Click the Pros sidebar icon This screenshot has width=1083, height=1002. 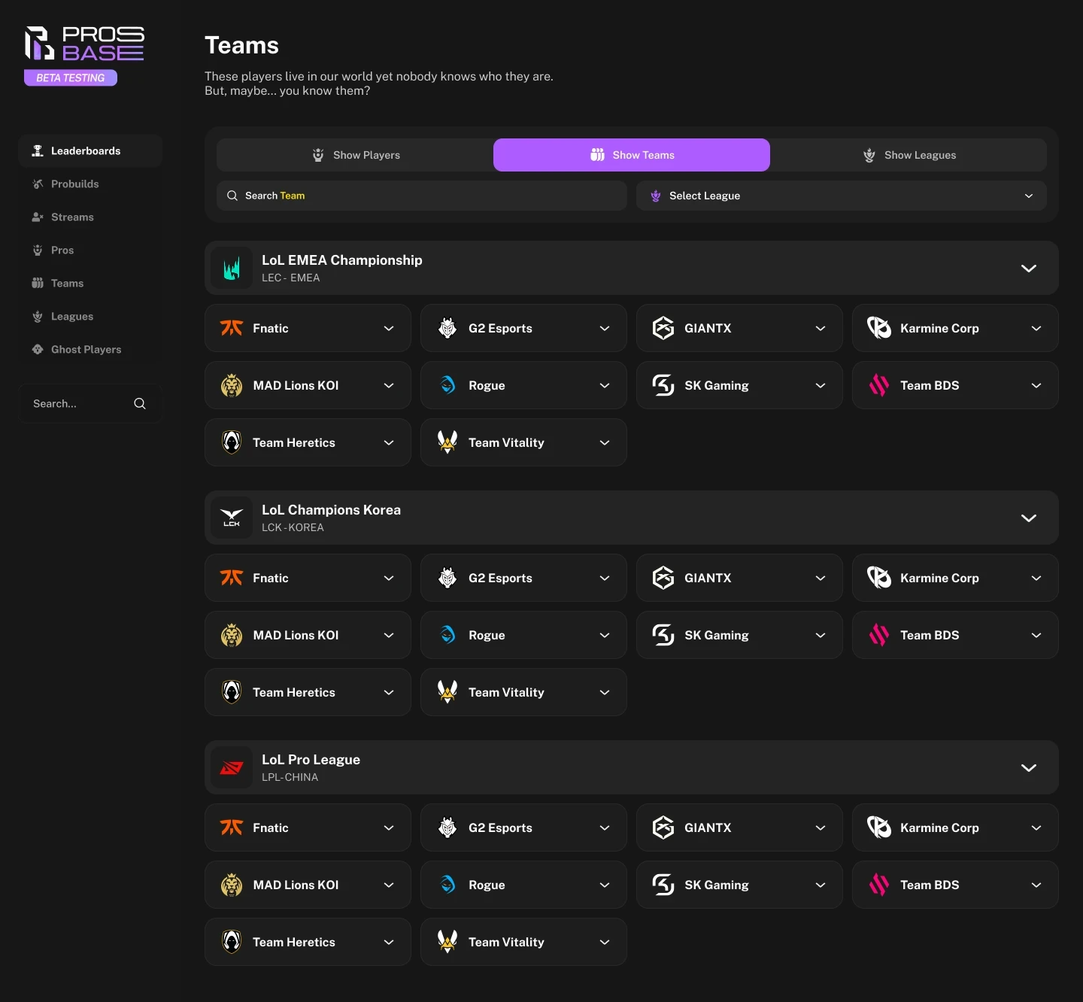(x=38, y=250)
